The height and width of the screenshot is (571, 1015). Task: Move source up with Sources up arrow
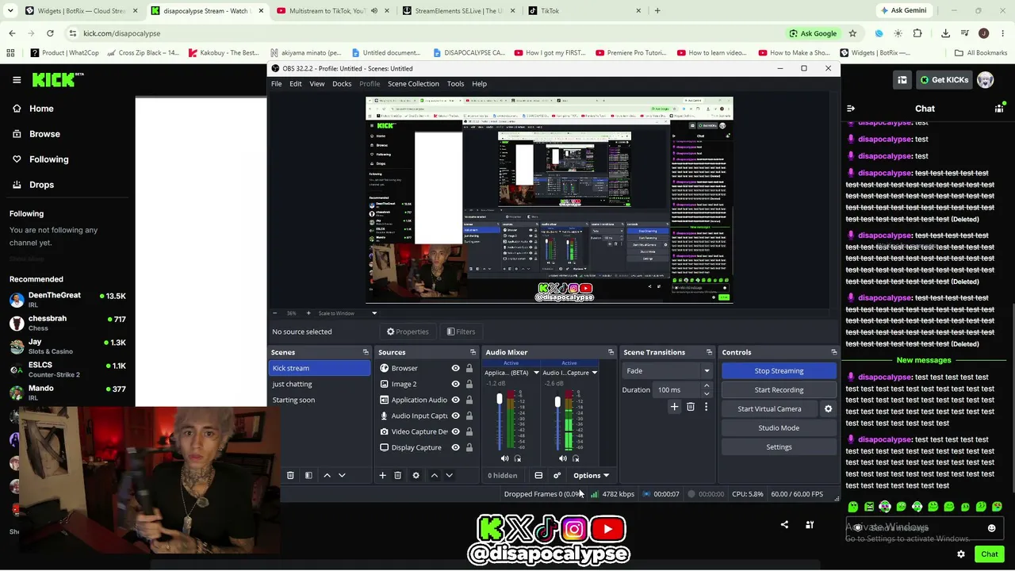[x=434, y=475]
